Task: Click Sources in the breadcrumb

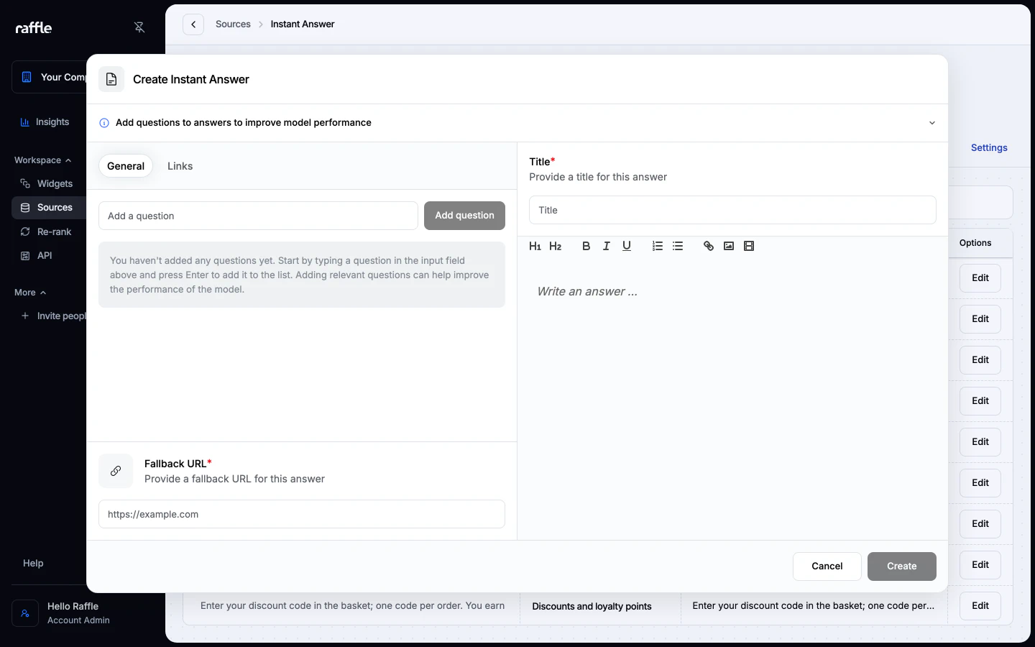Action: coord(233,24)
